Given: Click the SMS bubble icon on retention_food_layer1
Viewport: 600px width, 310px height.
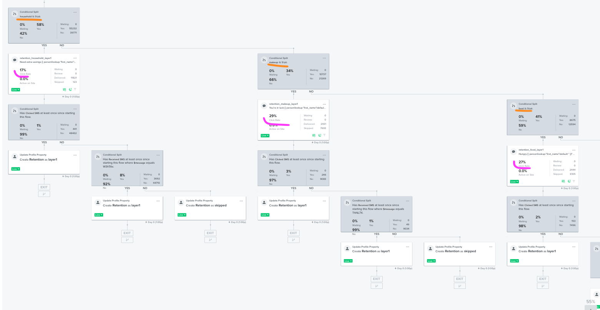Looking at the screenshot, I should (513, 152).
